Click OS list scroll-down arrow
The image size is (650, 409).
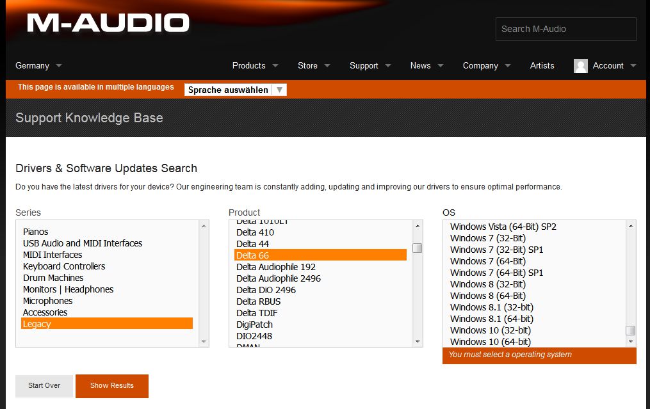point(631,341)
